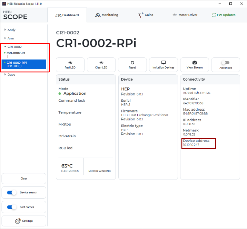Image resolution: width=247 pixels, height=229 pixels.
Task: Maximize the HEBI Robotics Scope window
Action: (x=231, y=4)
